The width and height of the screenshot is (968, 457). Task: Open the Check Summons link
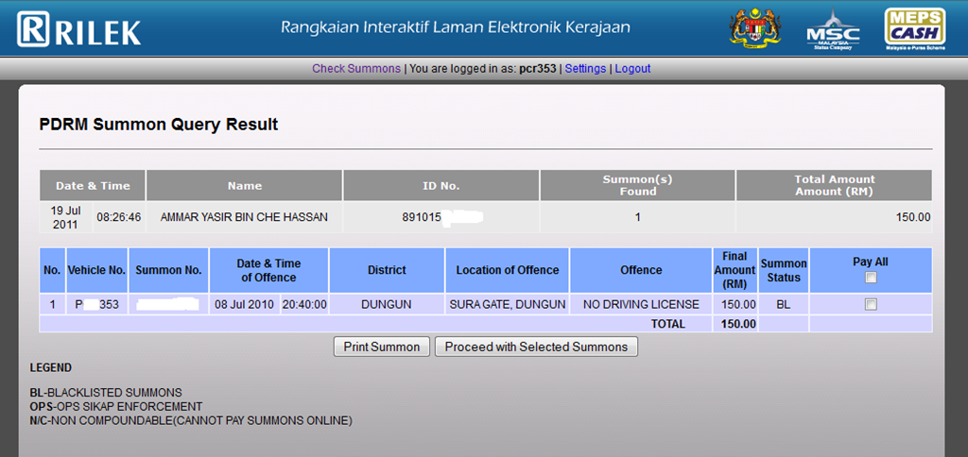pos(356,69)
